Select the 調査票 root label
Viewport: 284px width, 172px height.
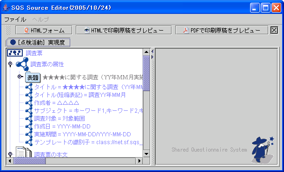[34, 53]
